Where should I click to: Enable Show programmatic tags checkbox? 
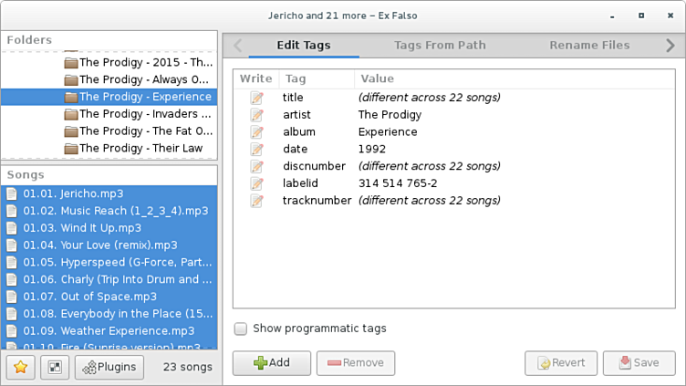241,329
